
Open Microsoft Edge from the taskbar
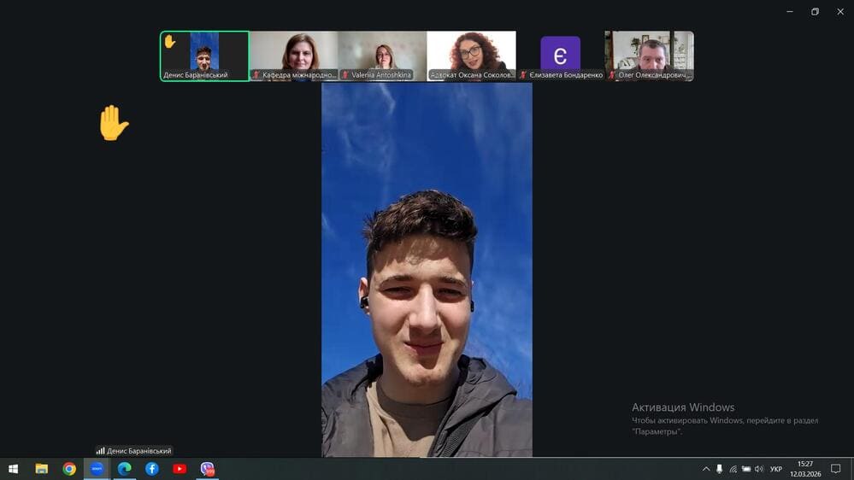(124, 468)
